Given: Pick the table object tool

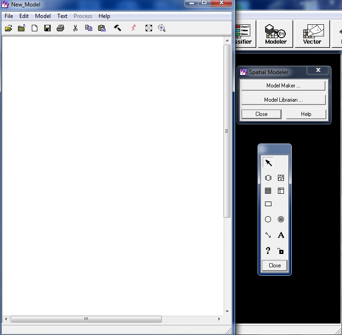Looking at the screenshot, I should click(281, 191).
